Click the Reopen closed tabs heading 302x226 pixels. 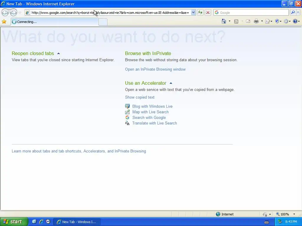pos(33,54)
